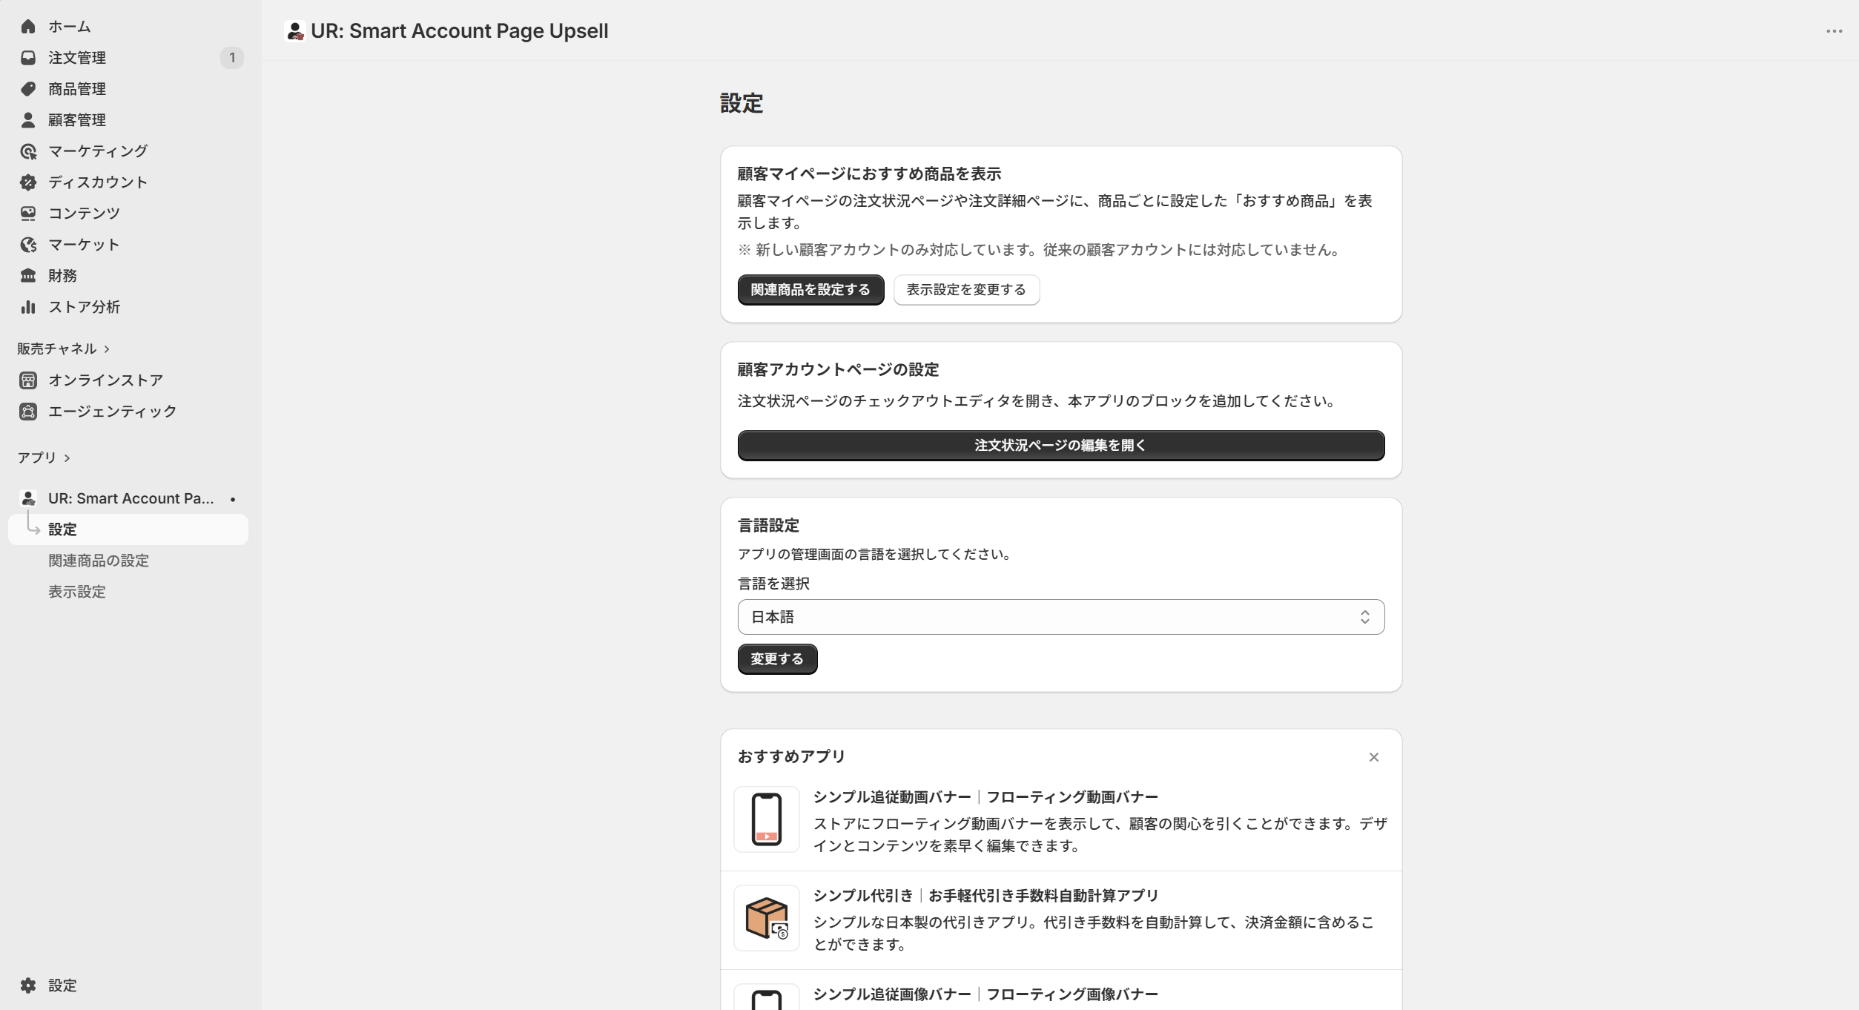The image size is (1859, 1010).
Task: Click the 顧客マイページにおすすめ商品を表示 heading
Action: tap(869, 174)
